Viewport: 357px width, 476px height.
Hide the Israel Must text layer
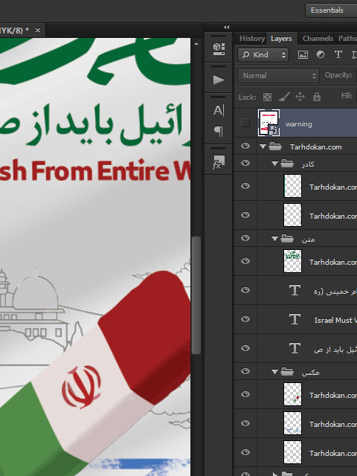tap(245, 319)
